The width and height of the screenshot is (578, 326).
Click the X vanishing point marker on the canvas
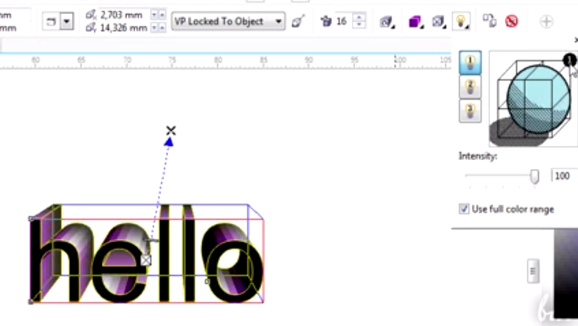point(171,131)
